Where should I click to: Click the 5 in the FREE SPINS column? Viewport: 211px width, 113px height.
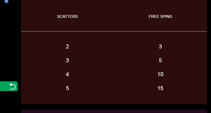click(x=160, y=60)
